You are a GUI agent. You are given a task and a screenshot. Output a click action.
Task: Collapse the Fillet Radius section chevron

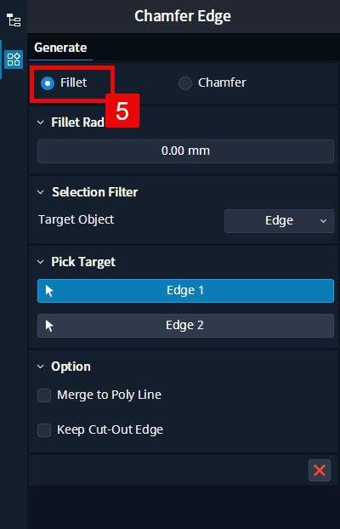tap(41, 122)
